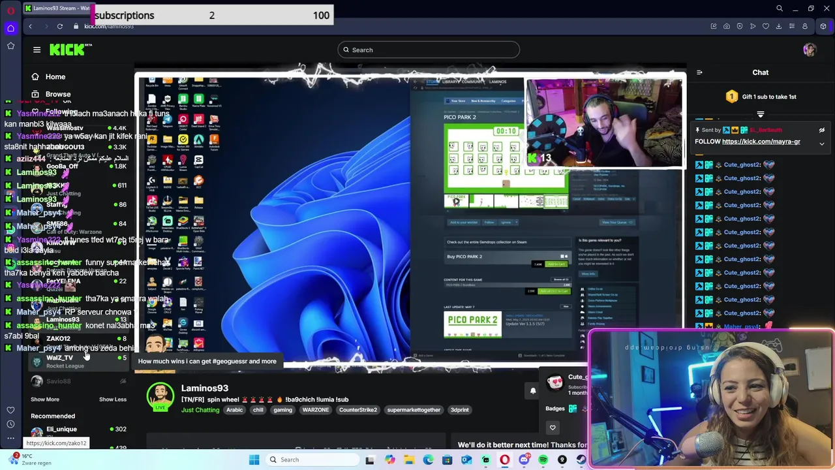Open the kick.com/mayra-gr pinned link
The width and height of the screenshot is (835, 470).
[x=761, y=142]
